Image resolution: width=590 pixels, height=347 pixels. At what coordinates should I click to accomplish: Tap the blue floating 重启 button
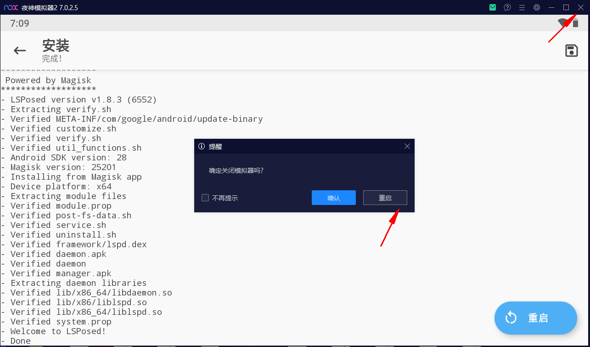536,318
